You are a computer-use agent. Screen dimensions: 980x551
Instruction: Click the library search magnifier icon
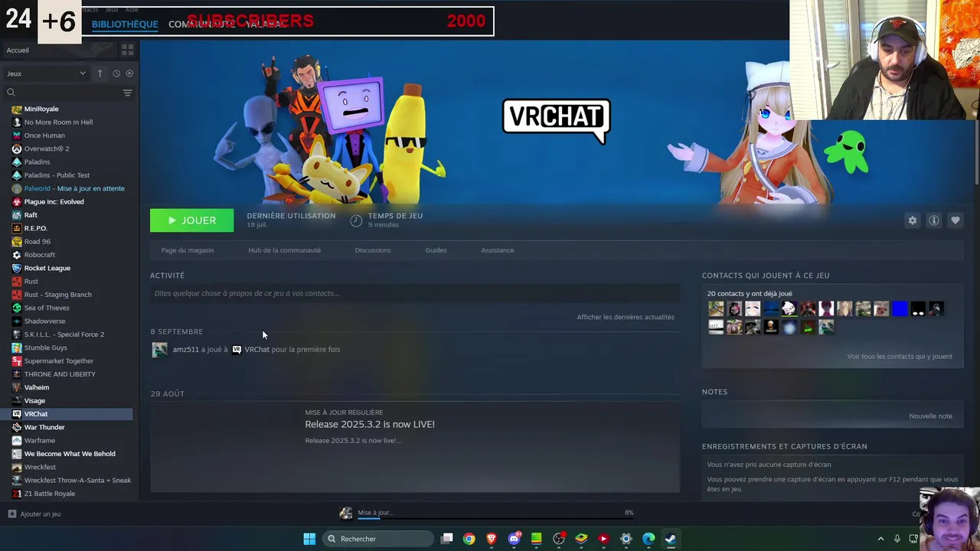point(11,93)
